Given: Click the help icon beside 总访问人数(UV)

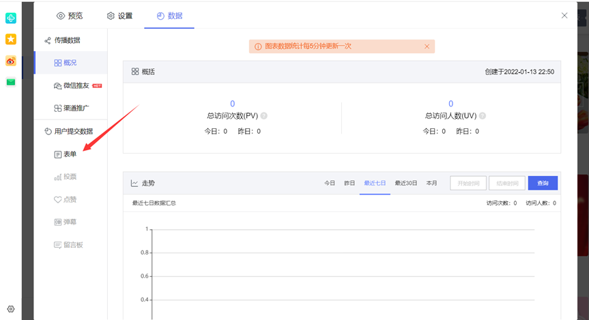Looking at the screenshot, I should (483, 116).
